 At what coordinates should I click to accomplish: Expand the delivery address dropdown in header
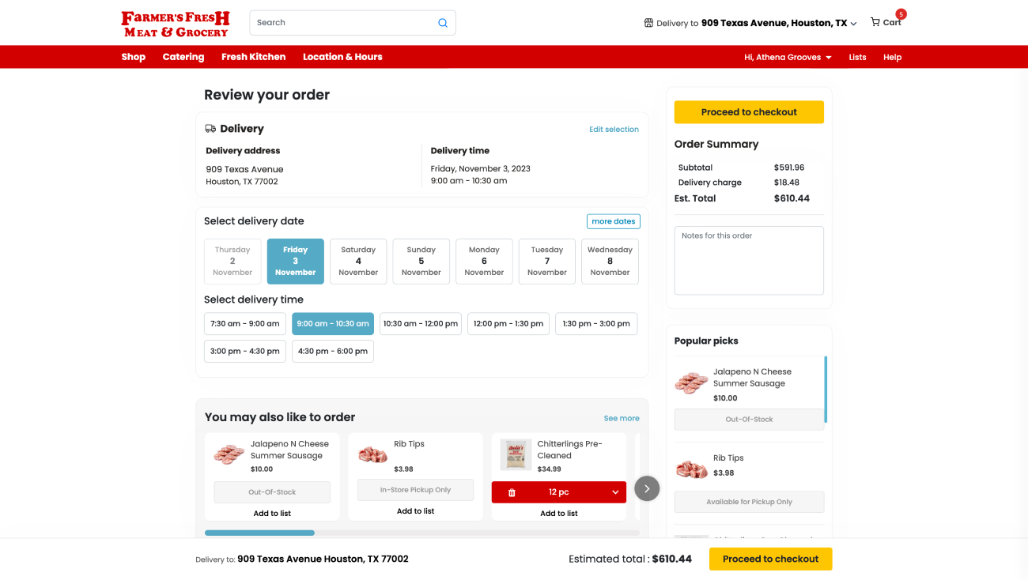(x=853, y=24)
